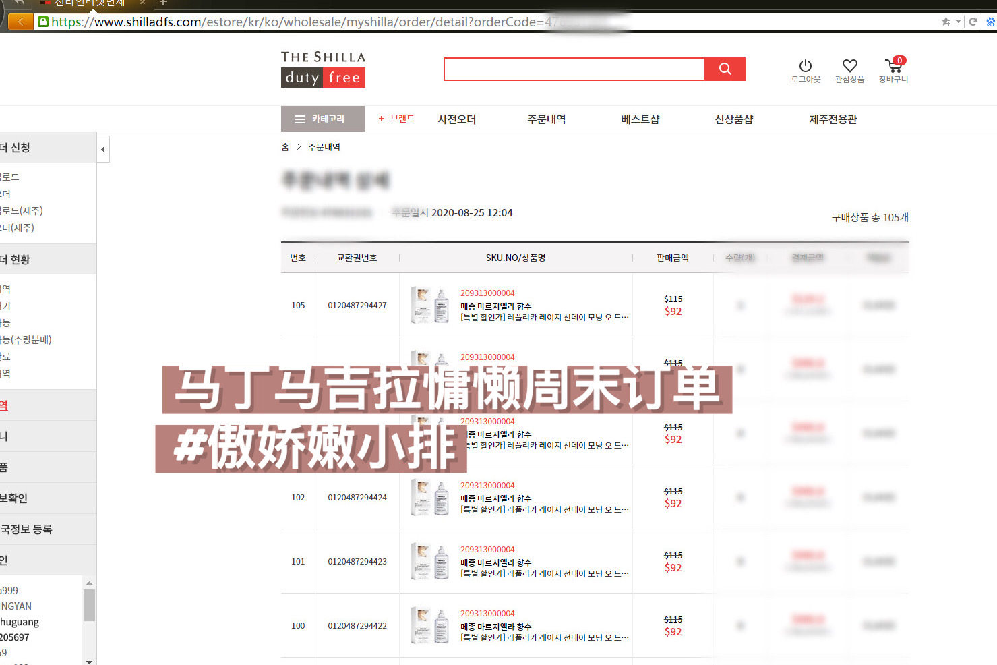Click the SKU.NO/상품명 column header
The width and height of the screenshot is (997, 665).
pyautogui.click(x=516, y=258)
